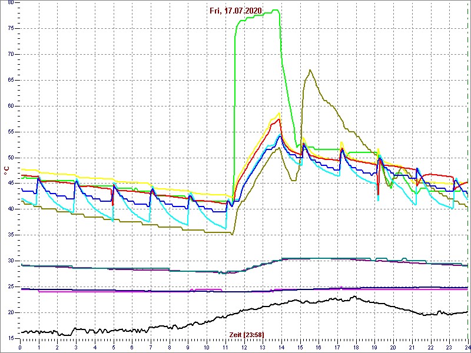The image size is (471, 353).
Task: Click hour 10 on the time axis
Action: (207, 348)
